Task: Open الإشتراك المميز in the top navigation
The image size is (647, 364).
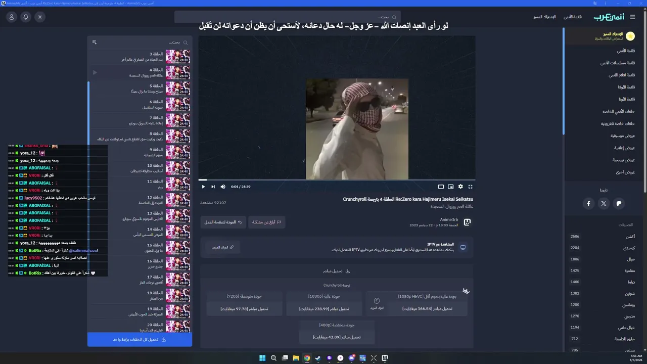Action: [544, 17]
